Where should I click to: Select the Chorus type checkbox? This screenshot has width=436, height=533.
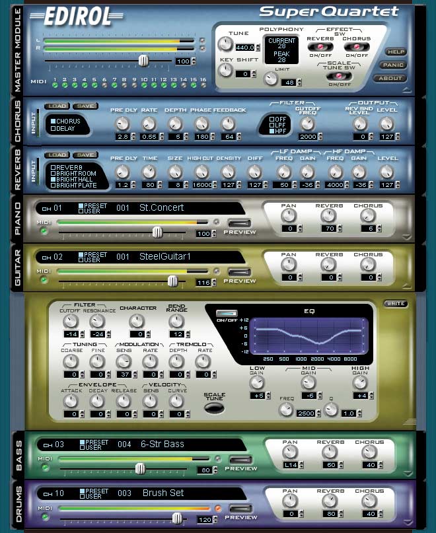coord(53,121)
